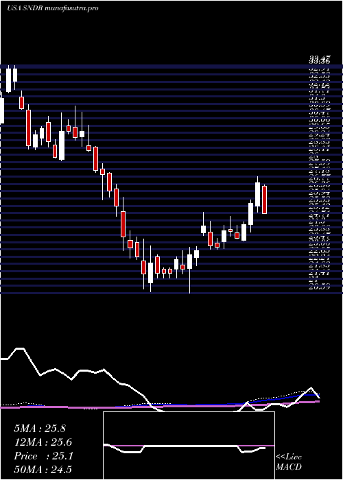Click the '50MA : 24.5' label
This screenshot has height=480, width=343.
[x=43, y=470]
